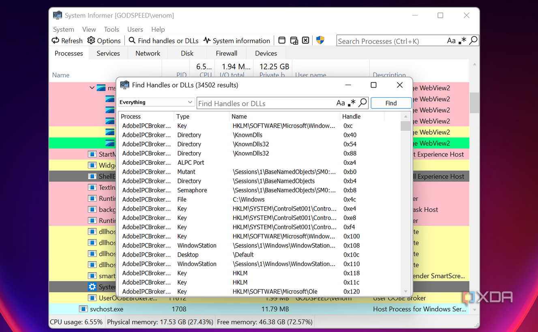Select the C:\Windows File row
Viewport: 538px width, 332px height.
[259, 199]
